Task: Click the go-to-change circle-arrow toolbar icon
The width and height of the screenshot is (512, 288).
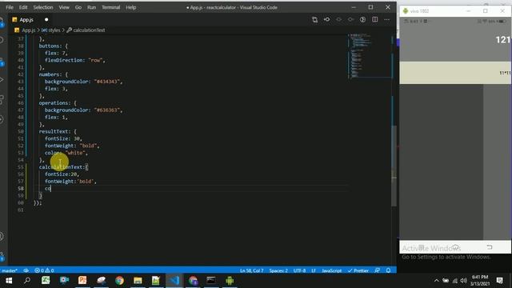Action: [327, 19]
